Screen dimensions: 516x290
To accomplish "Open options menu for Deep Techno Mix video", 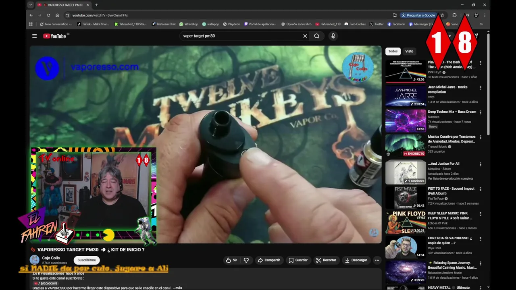I will [x=481, y=112].
